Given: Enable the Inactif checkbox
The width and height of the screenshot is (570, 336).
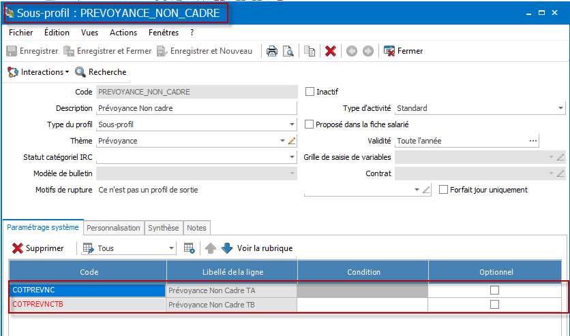Looking at the screenshot, I should (310, 92).
